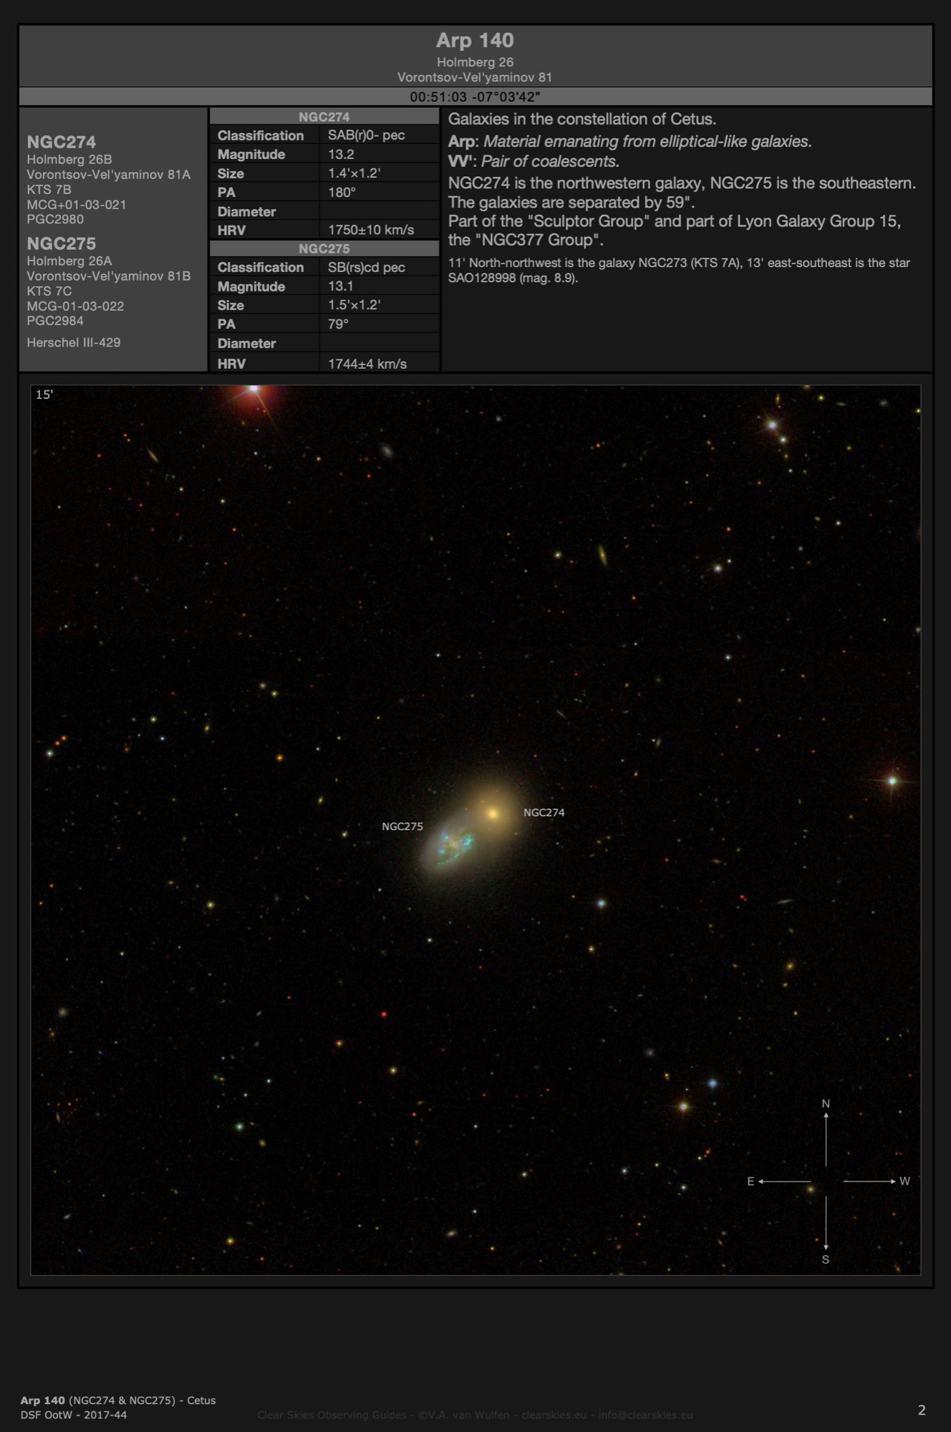Image resolution: width=951 pixels, height=1432 pixels.
Task: Click the north arrow of the compass
Action: tap(826, 1138)
